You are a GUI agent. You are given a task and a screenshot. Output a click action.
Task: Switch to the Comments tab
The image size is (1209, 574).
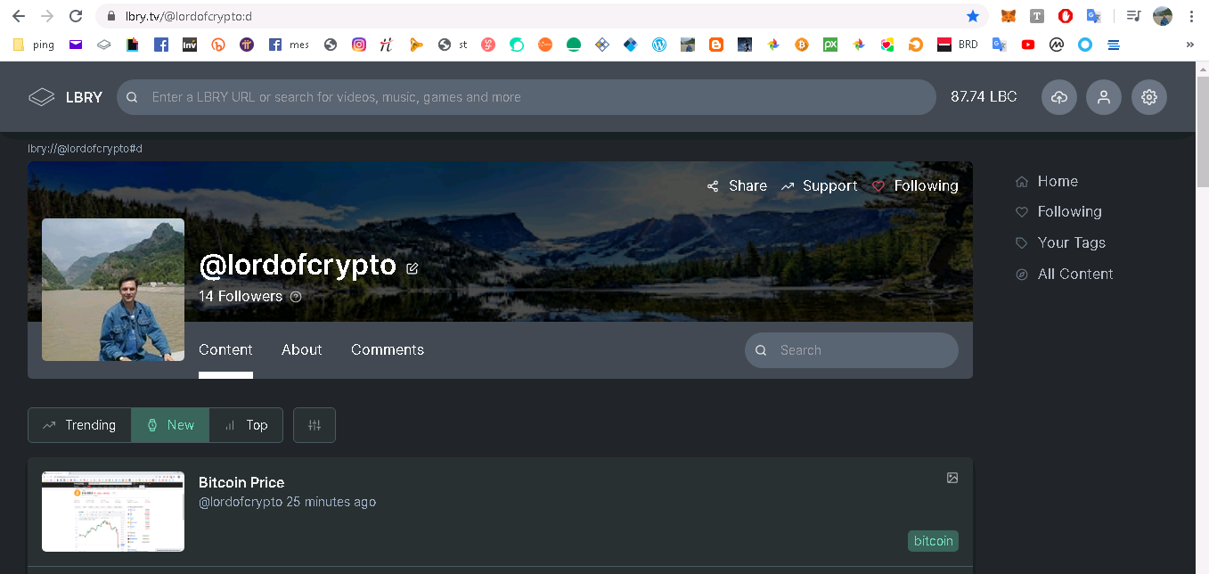coord(388,349)
